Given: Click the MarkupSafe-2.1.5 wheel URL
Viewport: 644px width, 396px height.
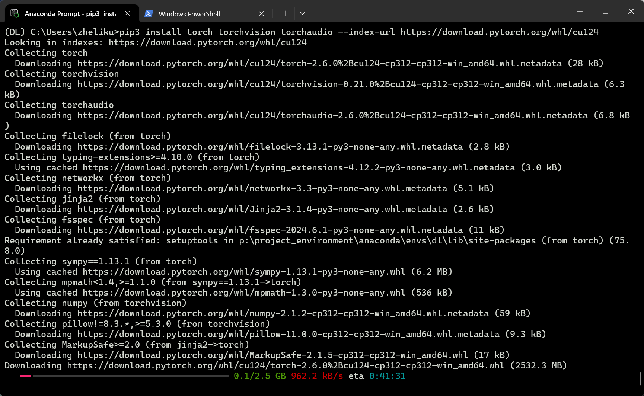Looking at the screenshot, I should 273,355.
